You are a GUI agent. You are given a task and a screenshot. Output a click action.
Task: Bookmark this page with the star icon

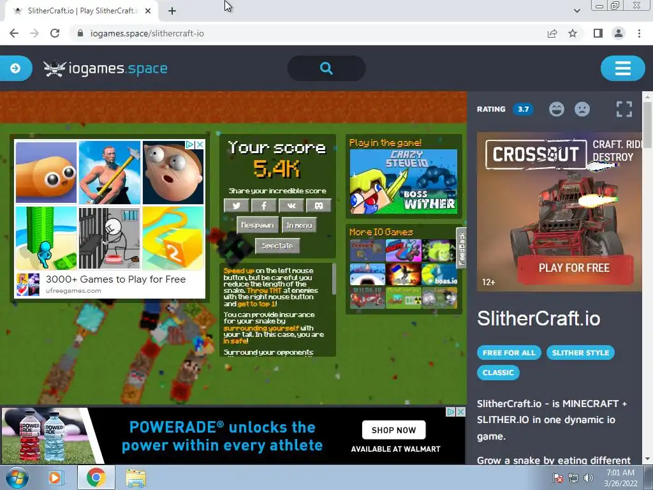click(x=573, y=33)
